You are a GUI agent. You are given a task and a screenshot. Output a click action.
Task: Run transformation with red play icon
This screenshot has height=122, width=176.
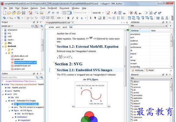click(131, 13)
